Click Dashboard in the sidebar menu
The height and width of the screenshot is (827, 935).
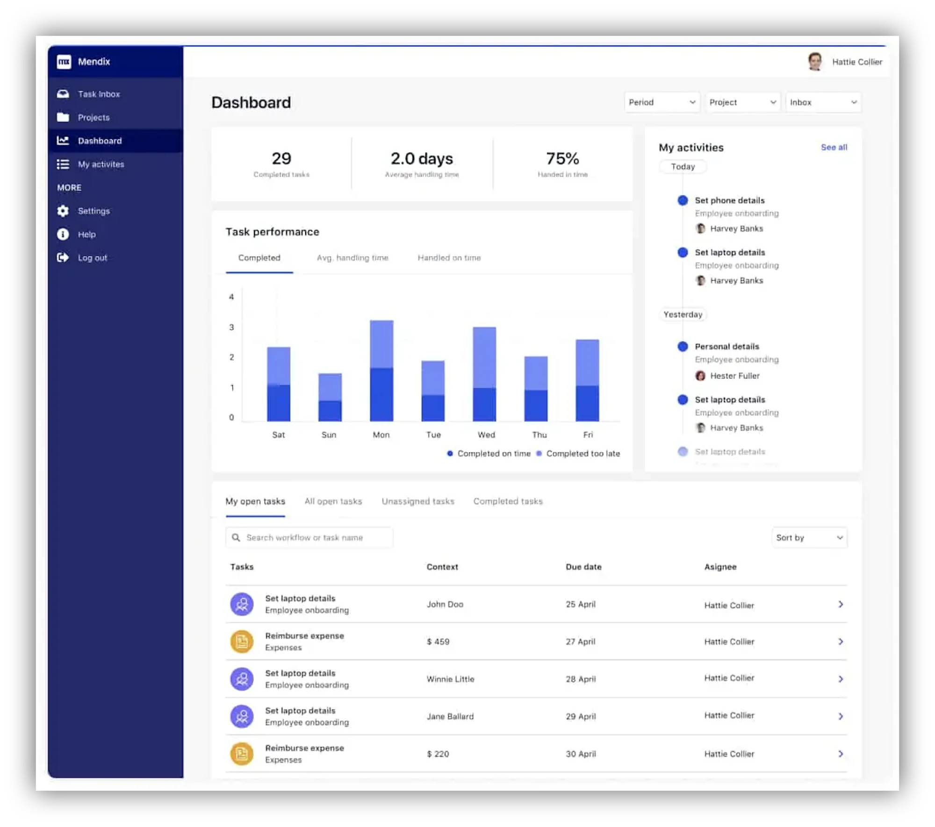coord(115,141)
